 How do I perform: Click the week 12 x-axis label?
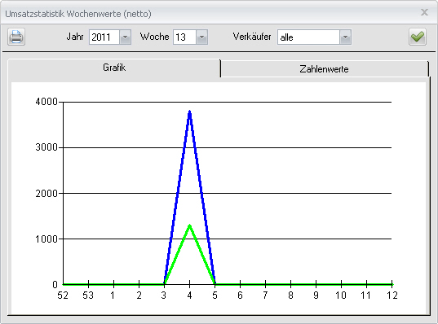pos(392,296)
